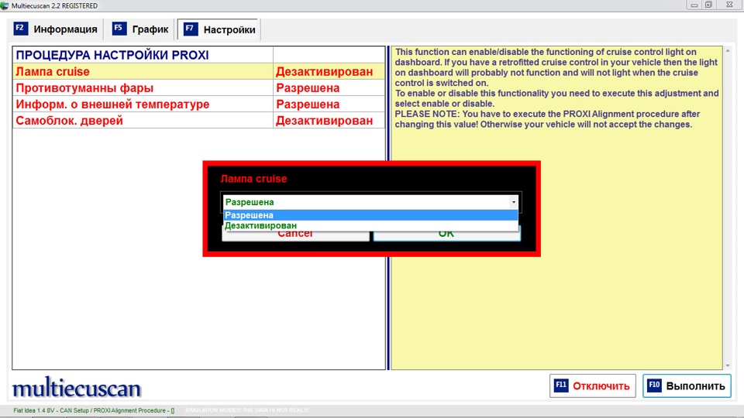Select the Лампа cruise row
Viewport: 744px width, 418px height.
pos(199,71)
